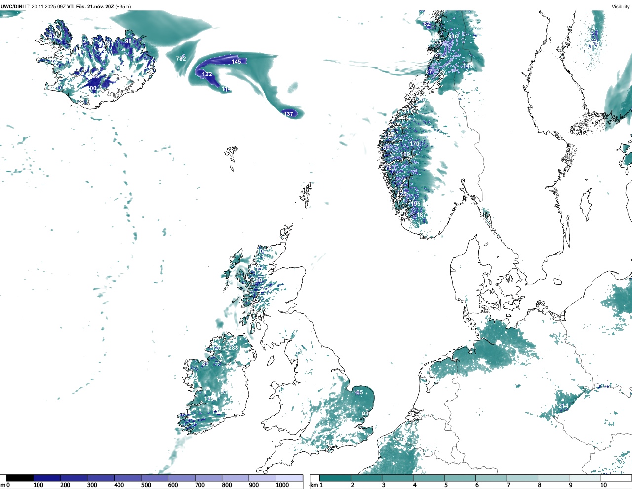
Task: Click the '98' value over northeast Iceland
Action: point(128,42)
